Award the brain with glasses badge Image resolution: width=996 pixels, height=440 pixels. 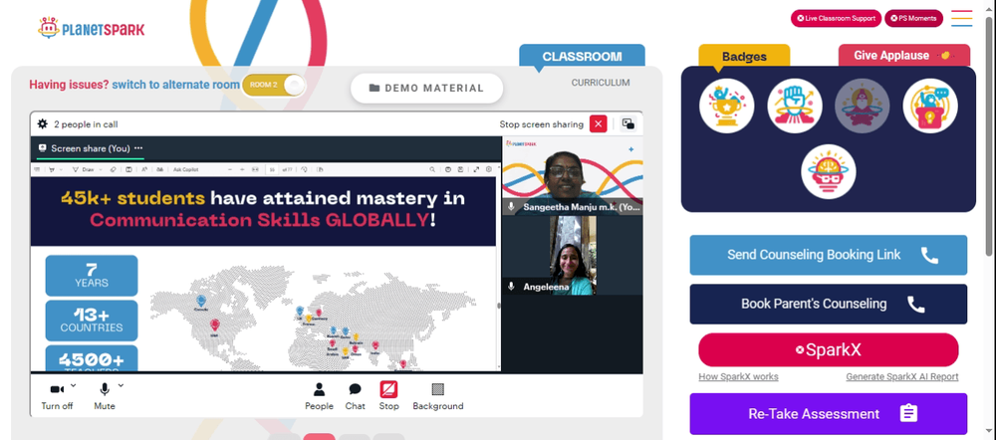pos(829,171)
